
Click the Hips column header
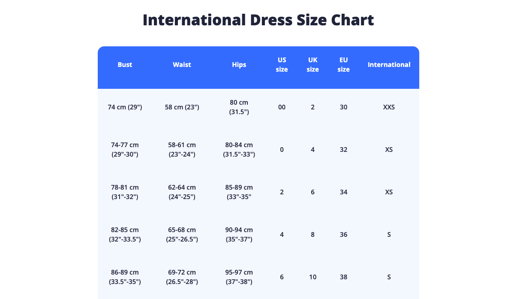tap(239, 65)
